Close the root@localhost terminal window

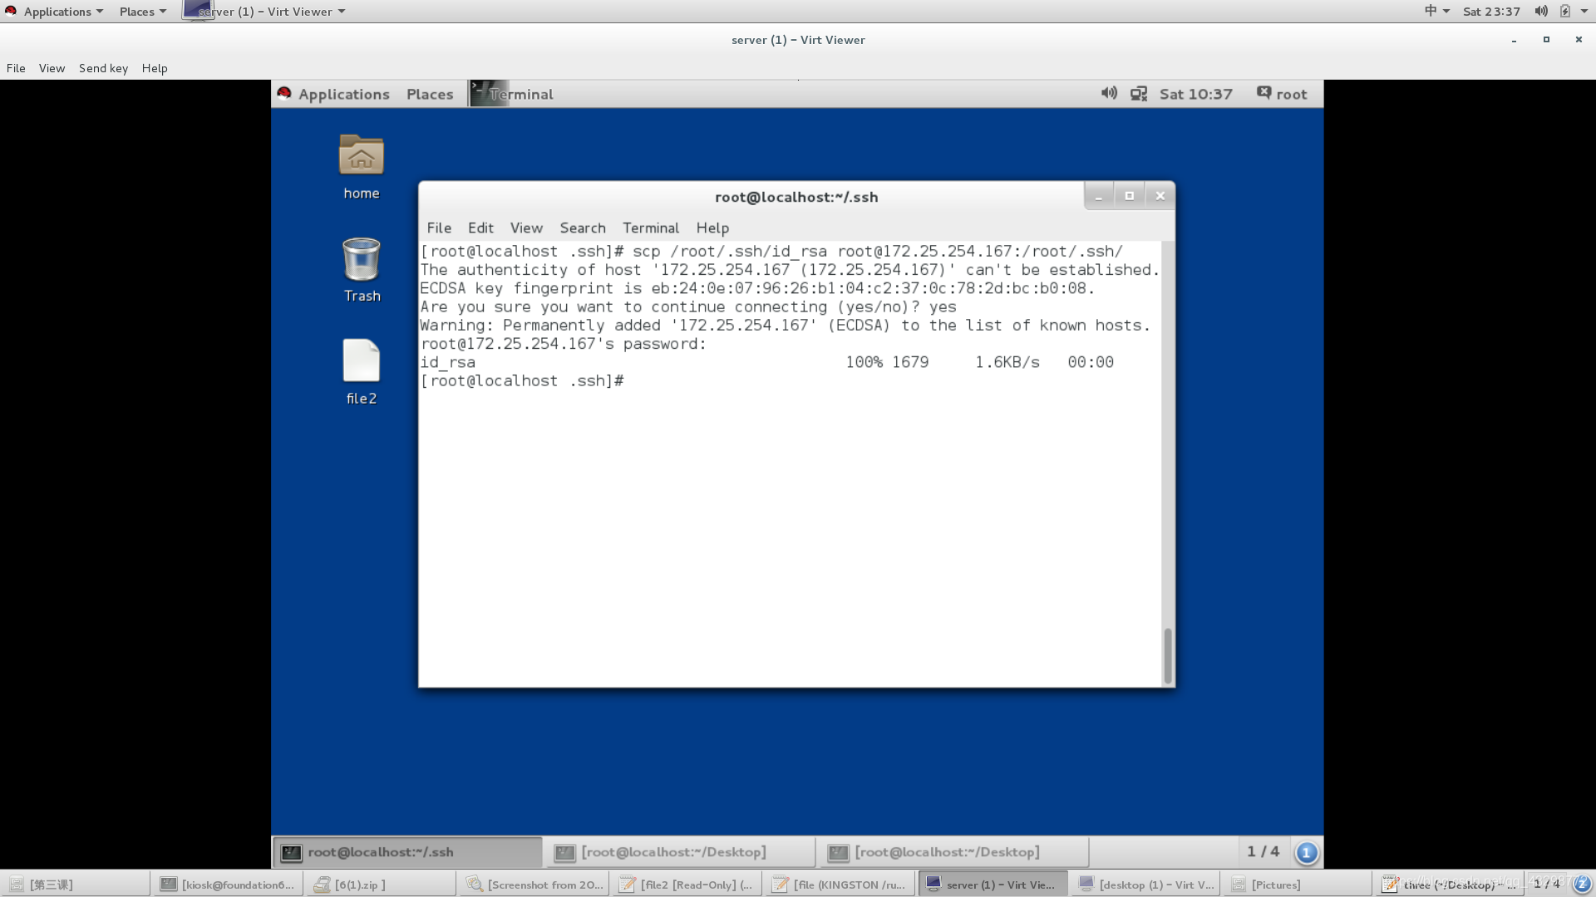[x=1160, y=196]
